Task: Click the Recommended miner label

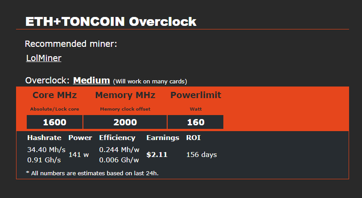Action: coord(71,44)
